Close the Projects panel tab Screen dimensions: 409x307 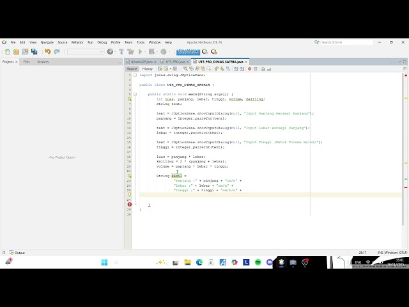[17, 62]
